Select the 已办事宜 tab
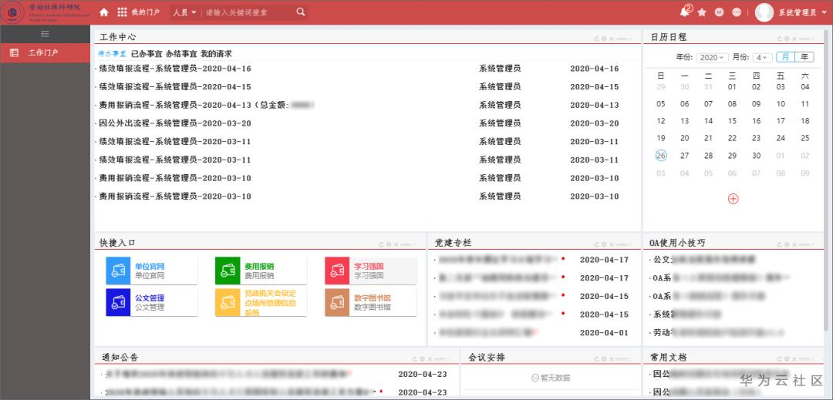Screen dimensions: 833x400 pyautogui.click(x=147, y=54)
